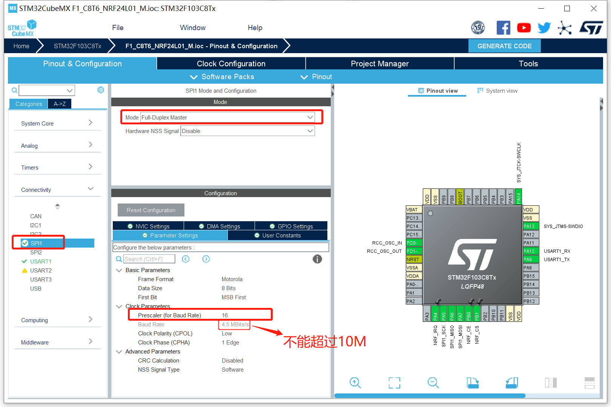The width and height of the screenshot is (611, 407).
Task: Collapse the Clock Parameters section
Action: [x=119, y=306]
